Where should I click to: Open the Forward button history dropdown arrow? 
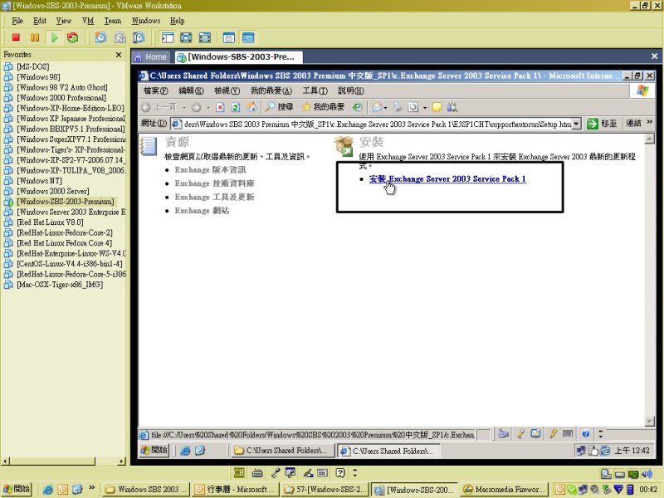(x=208, y=108)
